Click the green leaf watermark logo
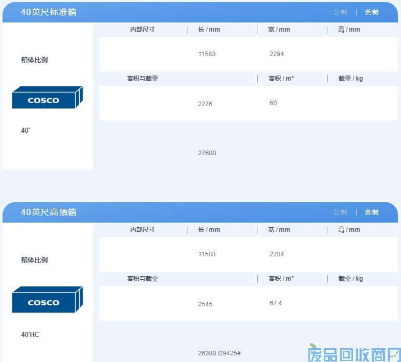 pyautogui.click(x=314, y=348)
